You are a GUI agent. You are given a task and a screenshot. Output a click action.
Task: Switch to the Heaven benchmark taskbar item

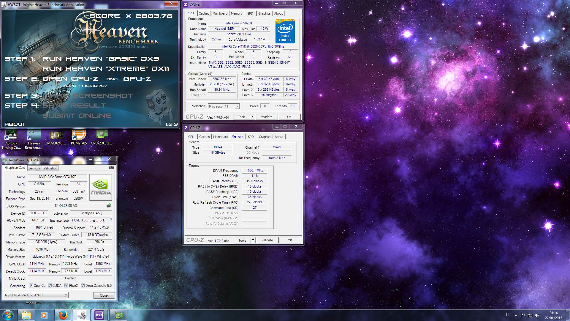pos(81,315)
